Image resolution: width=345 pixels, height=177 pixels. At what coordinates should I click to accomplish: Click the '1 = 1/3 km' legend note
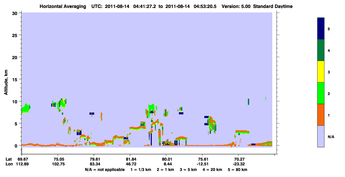point(141,170)
